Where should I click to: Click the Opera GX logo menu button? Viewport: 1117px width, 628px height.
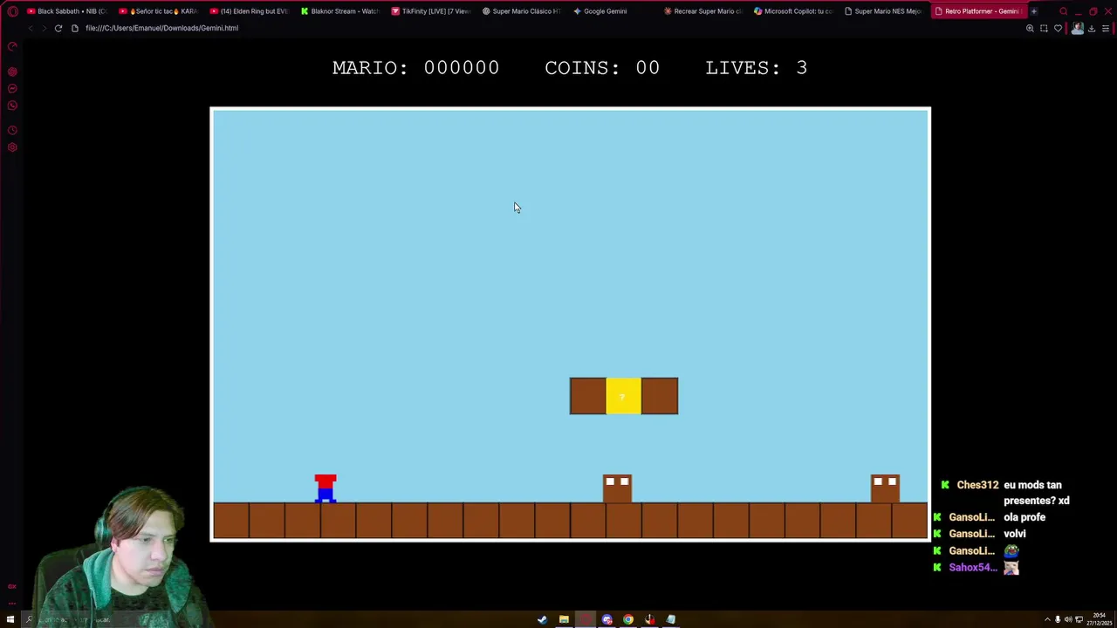pos(12,11)
